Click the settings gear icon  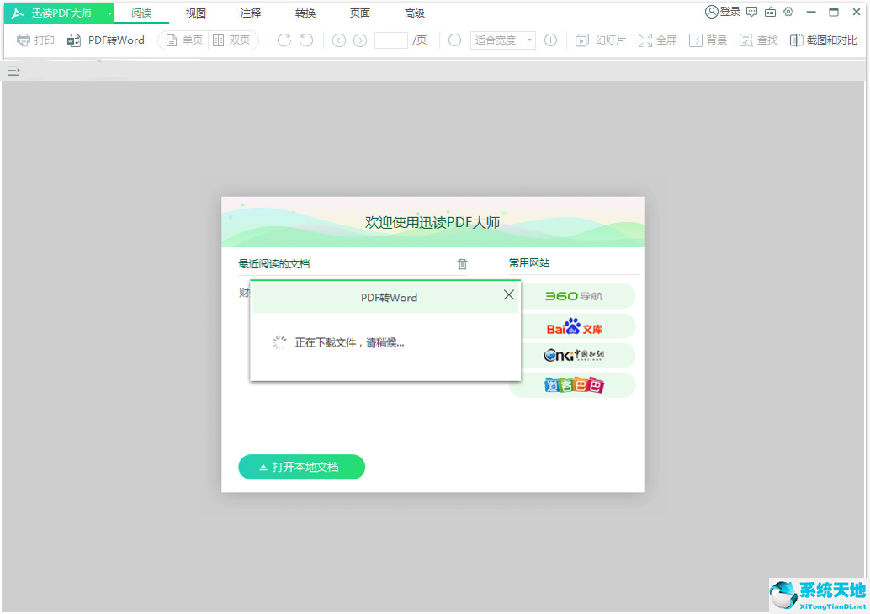(x=788, y=12)
